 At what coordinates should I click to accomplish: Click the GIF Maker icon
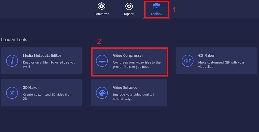(x=187, y=61)
